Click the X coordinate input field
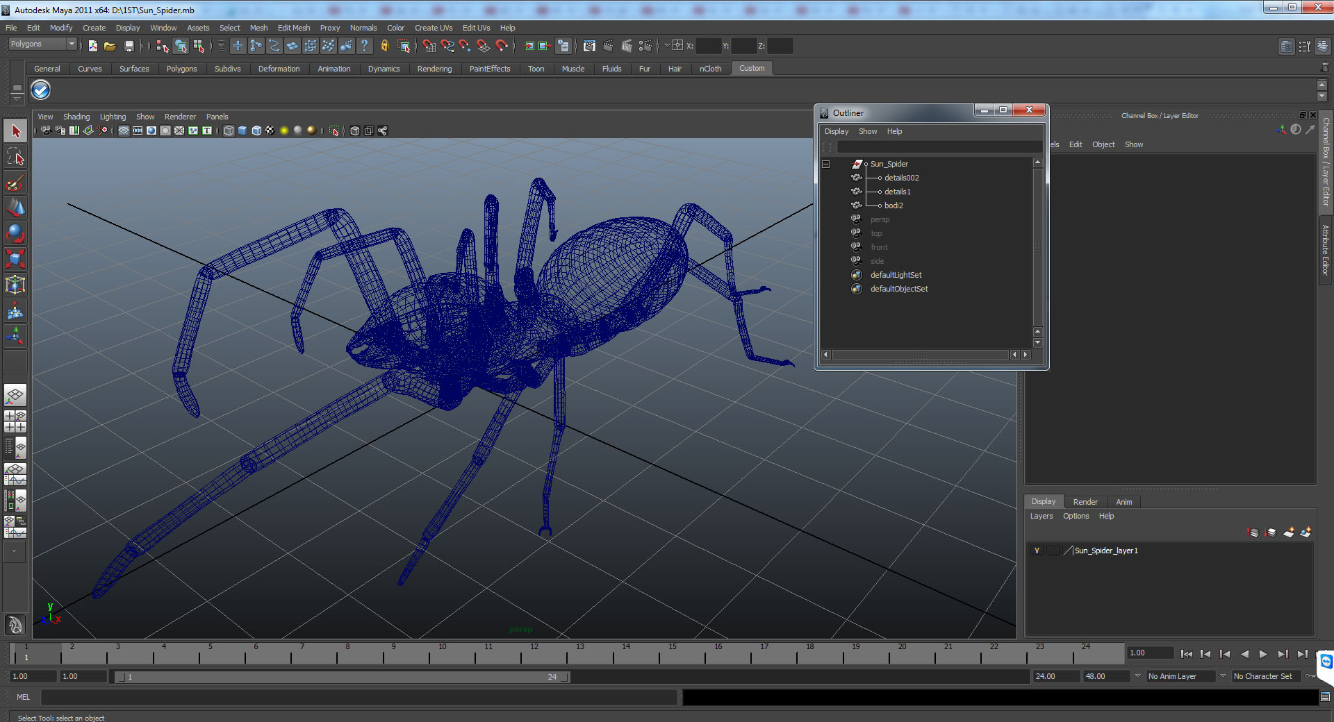Screen dimensions: 1334x722 [708, 46]
